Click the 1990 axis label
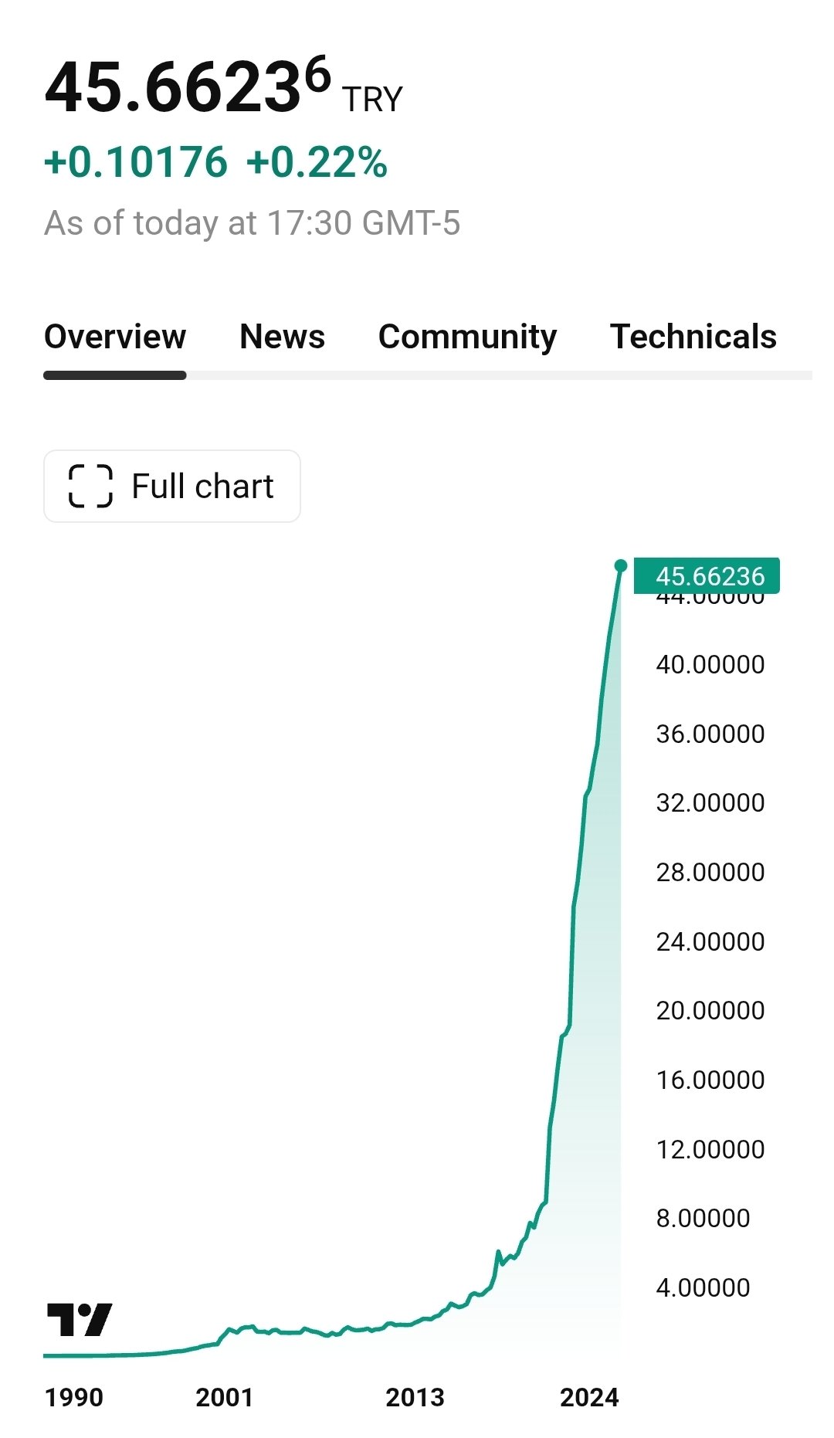 point(74,1397)
